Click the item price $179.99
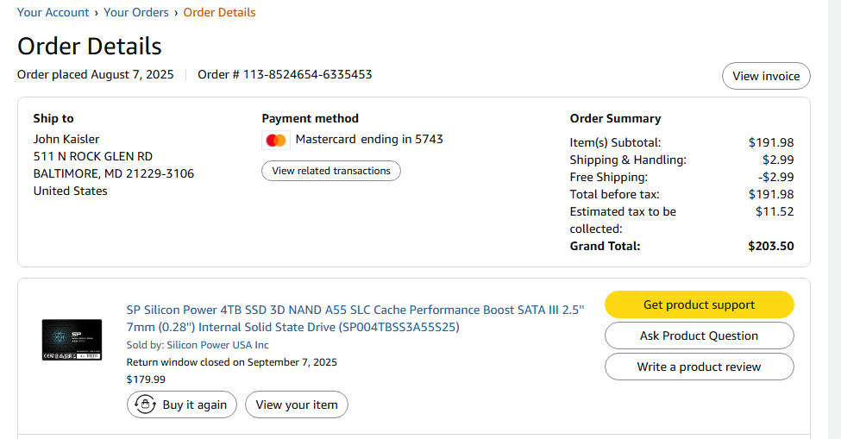 click(x=146, y=379)
